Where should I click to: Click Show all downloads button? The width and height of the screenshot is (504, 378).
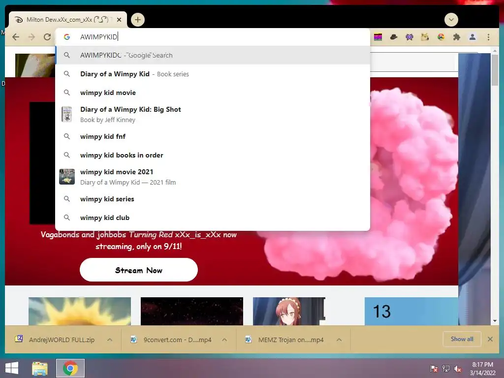point(462,339)
